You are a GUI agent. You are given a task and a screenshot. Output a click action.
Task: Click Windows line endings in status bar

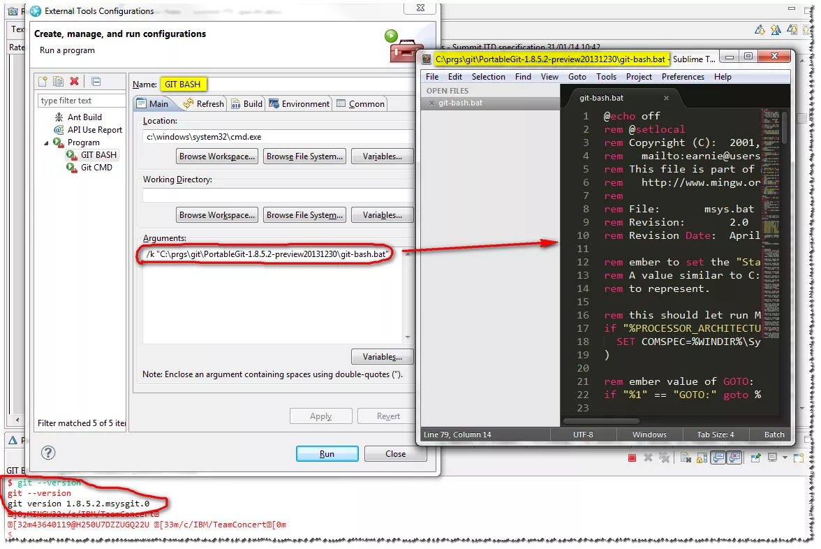649,434
